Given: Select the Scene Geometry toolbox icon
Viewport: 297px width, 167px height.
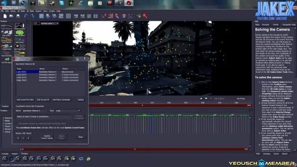Looking at the screenshot, I should (6, 53).
